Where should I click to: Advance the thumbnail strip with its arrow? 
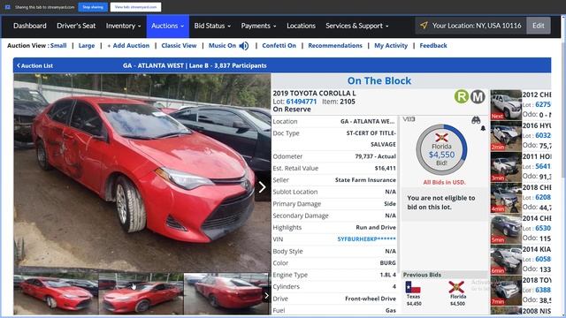coord(266,296)
